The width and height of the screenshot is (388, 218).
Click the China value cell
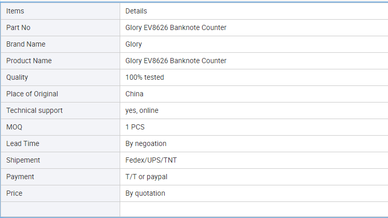254,94
